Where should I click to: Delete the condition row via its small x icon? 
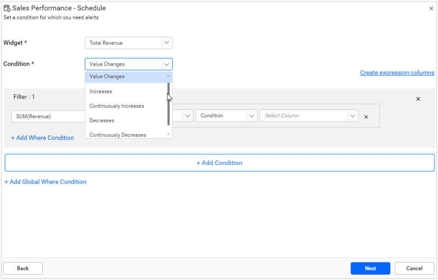(x=366, y=116)
